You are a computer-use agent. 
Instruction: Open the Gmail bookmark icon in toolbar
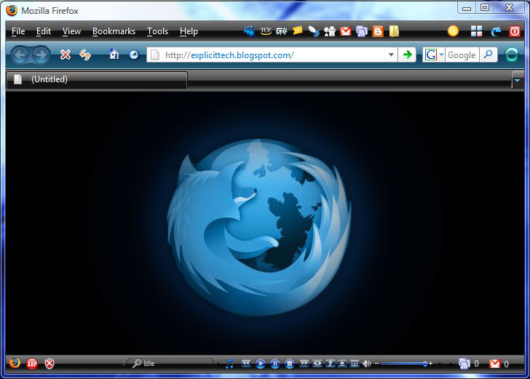pos(345,31)
